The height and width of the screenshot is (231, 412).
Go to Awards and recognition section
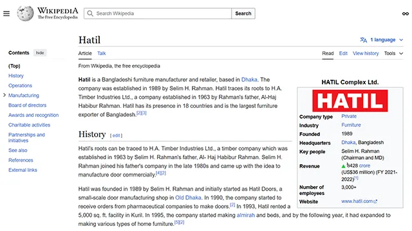pos(33,115)
